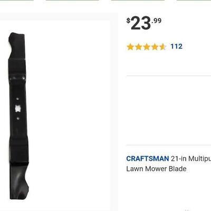Image resolution: width=211 pixels, height=211 pixels.
Task: Click the fourth gold rating star
Action: (x=155, y=47)
